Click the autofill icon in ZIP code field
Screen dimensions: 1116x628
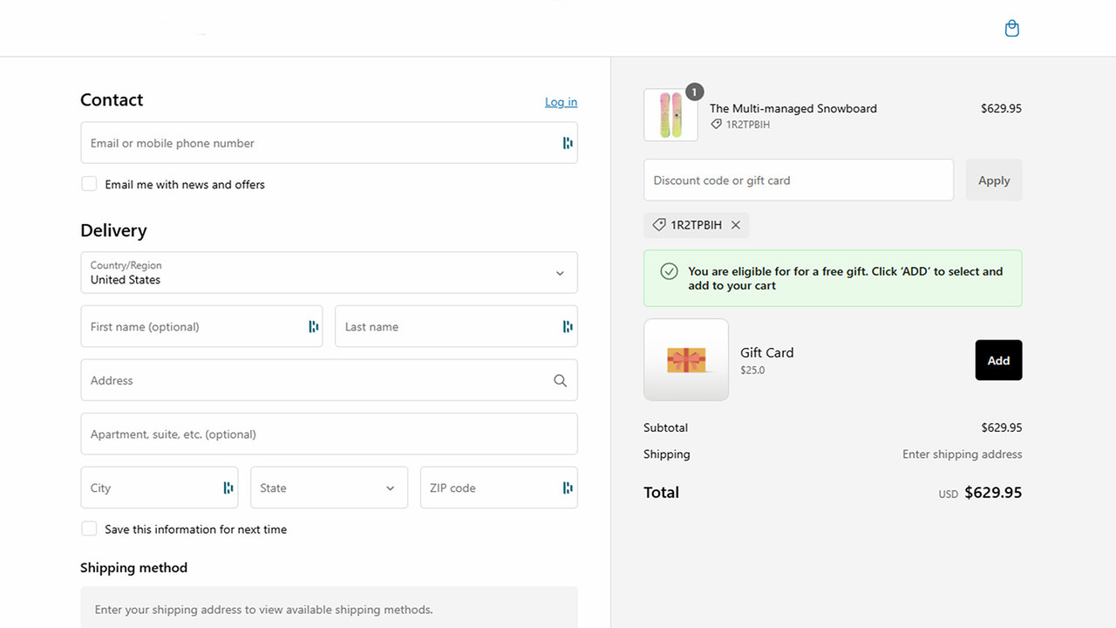click(568, 488)
